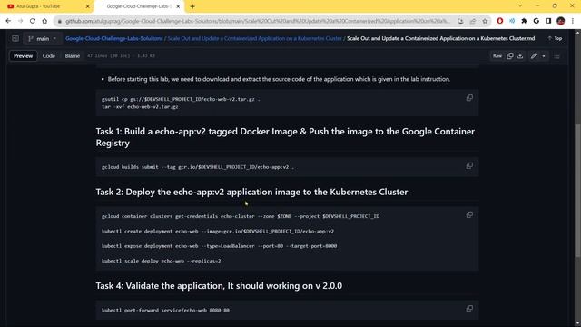Click kubectl scale deploy echo-web line

point(162,261)
